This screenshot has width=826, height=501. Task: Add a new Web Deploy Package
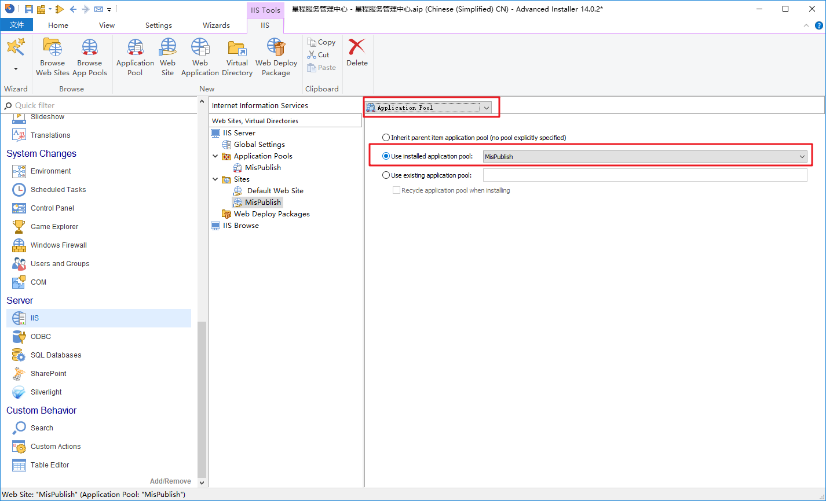276,57
